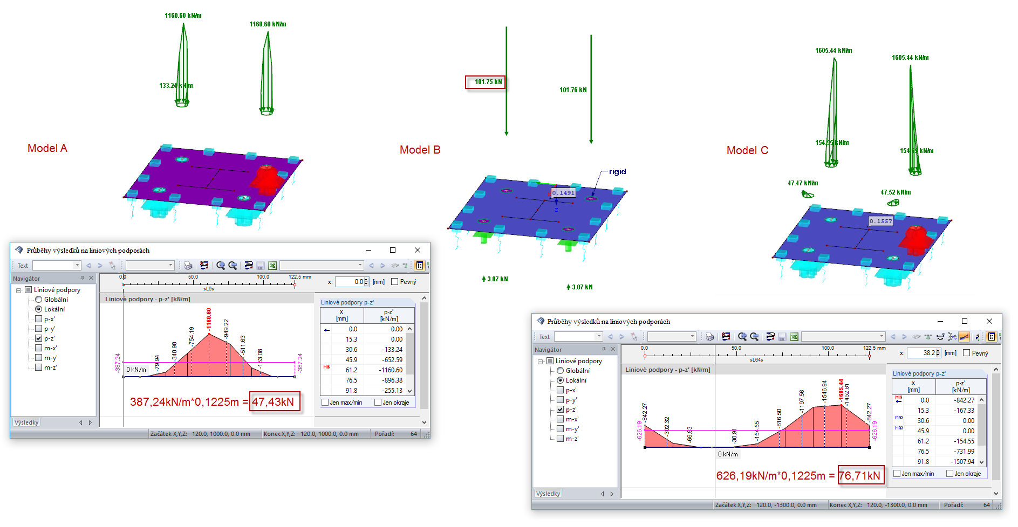
Task: Collapse the Liniové podpory tree in L64 window
Action: (x=541, y=362)
